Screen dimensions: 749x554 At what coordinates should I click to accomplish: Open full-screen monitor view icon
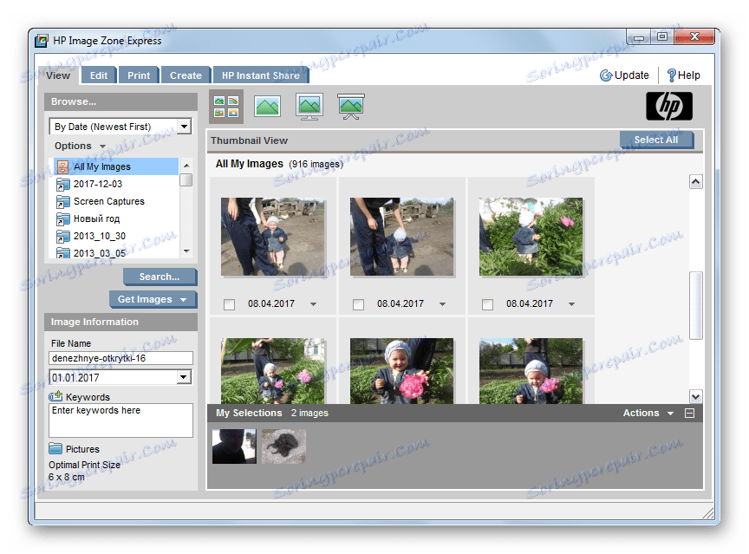click(x=309, y=106)
